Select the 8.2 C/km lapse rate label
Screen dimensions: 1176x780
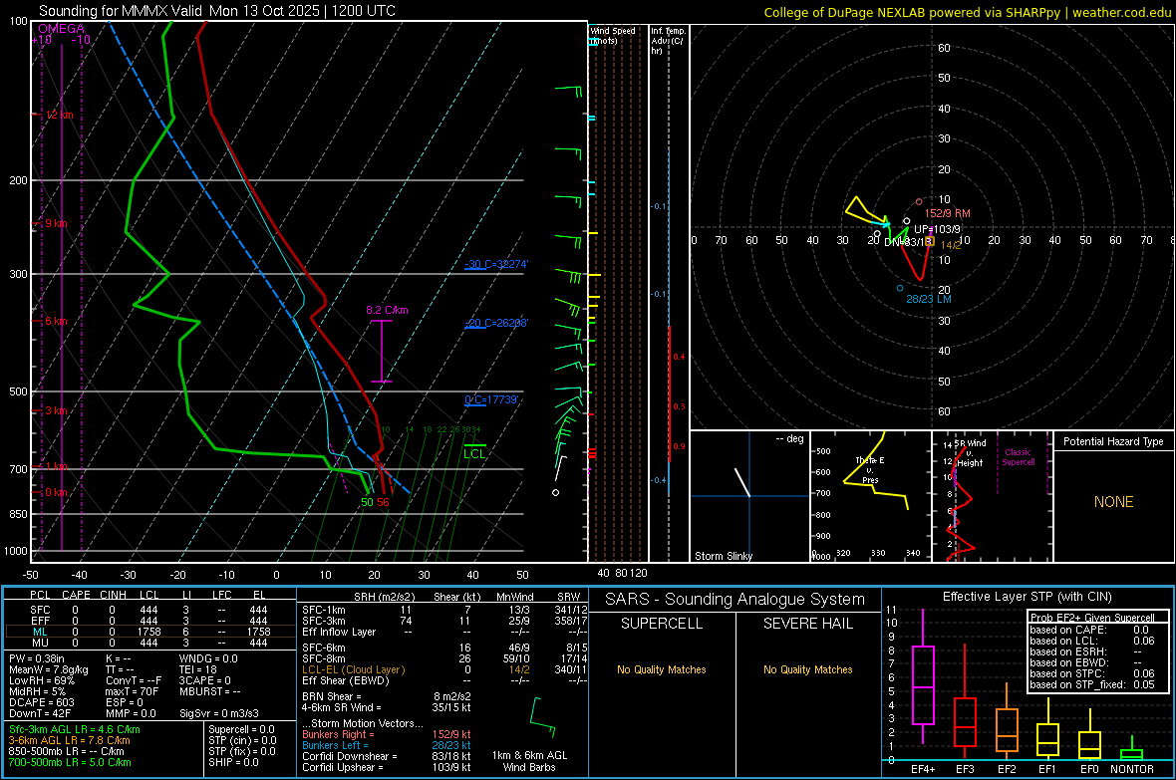(387, 310)
